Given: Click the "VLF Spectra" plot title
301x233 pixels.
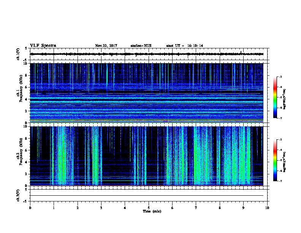Looking at the screenshot, I should tap(43, 46).
